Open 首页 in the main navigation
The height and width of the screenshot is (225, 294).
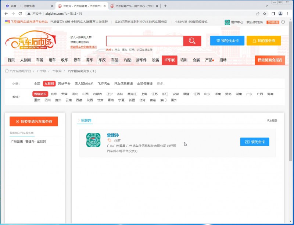point(11,60)
